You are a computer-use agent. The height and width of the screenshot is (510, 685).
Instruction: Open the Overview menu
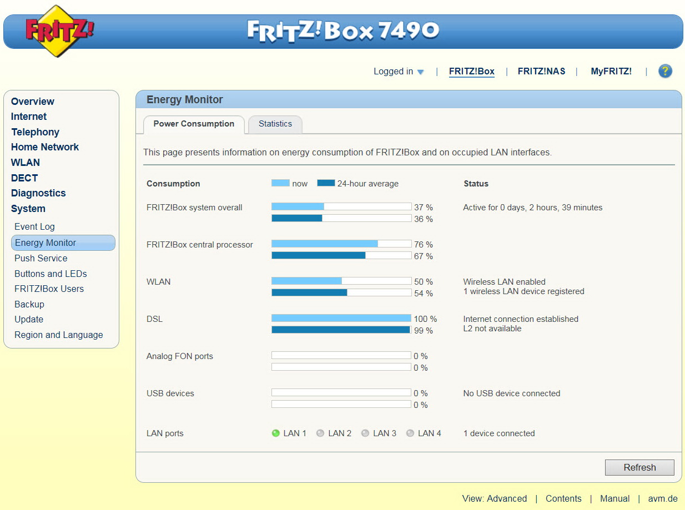[33, 102]
